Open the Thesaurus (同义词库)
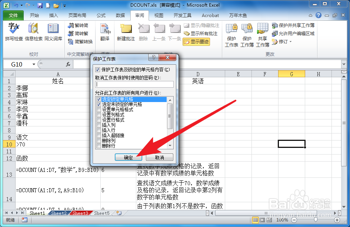 53,32
